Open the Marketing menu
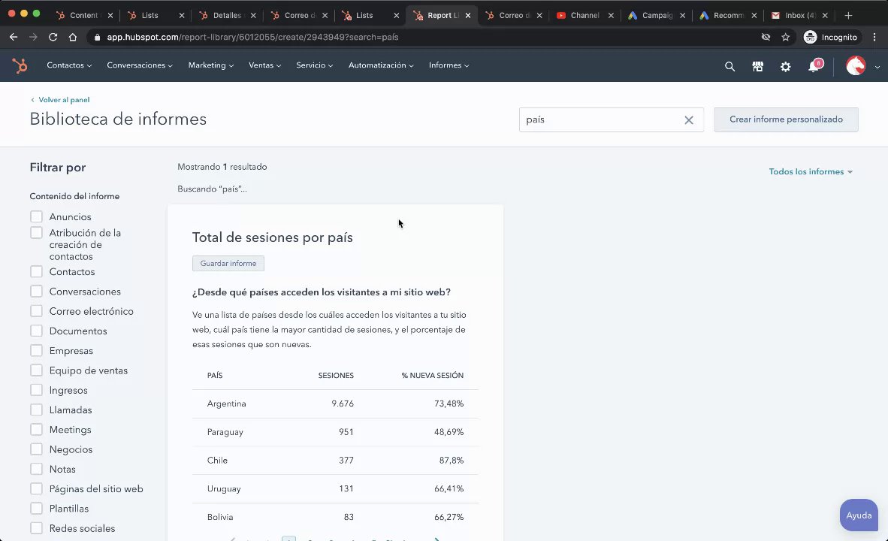 click(x=210, y=65)
